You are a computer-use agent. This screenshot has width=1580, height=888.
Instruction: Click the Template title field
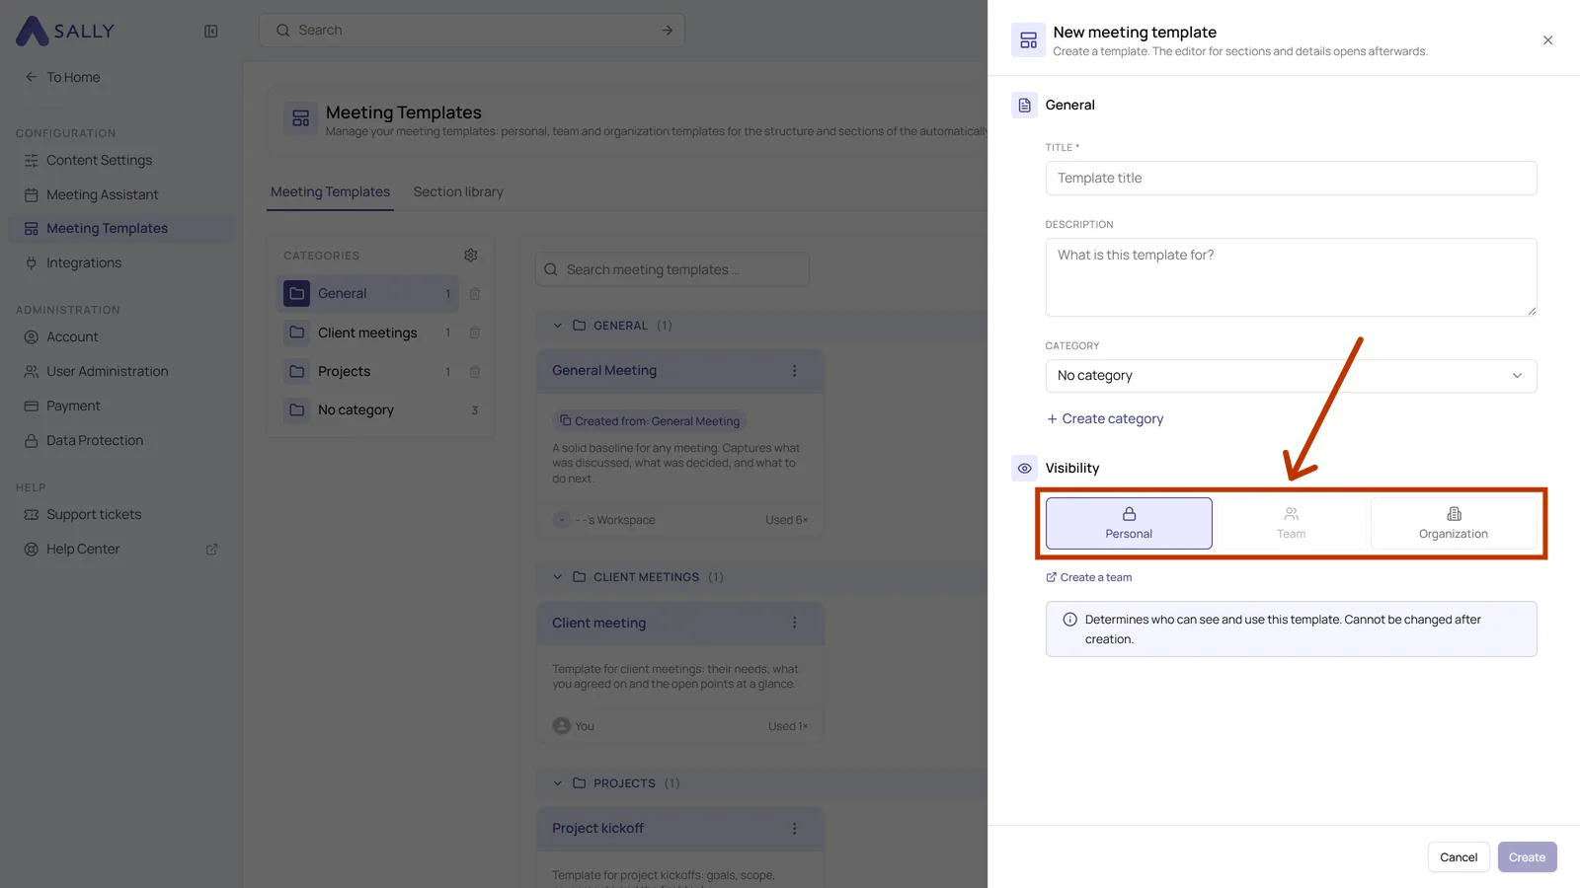[x=1291, y=179]
